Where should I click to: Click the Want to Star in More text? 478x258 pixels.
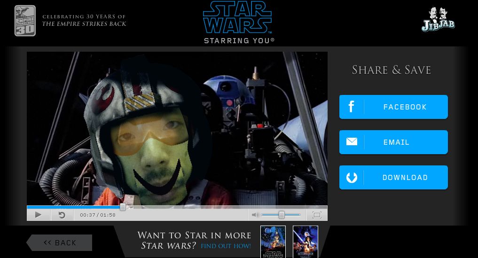(x=194, y=240)
